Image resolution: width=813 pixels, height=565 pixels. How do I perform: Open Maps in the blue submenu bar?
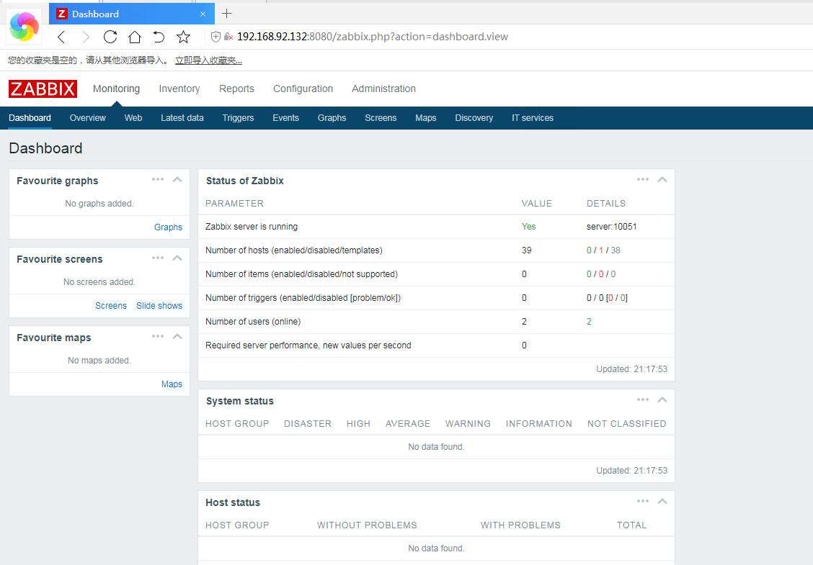tap(426, 118)
